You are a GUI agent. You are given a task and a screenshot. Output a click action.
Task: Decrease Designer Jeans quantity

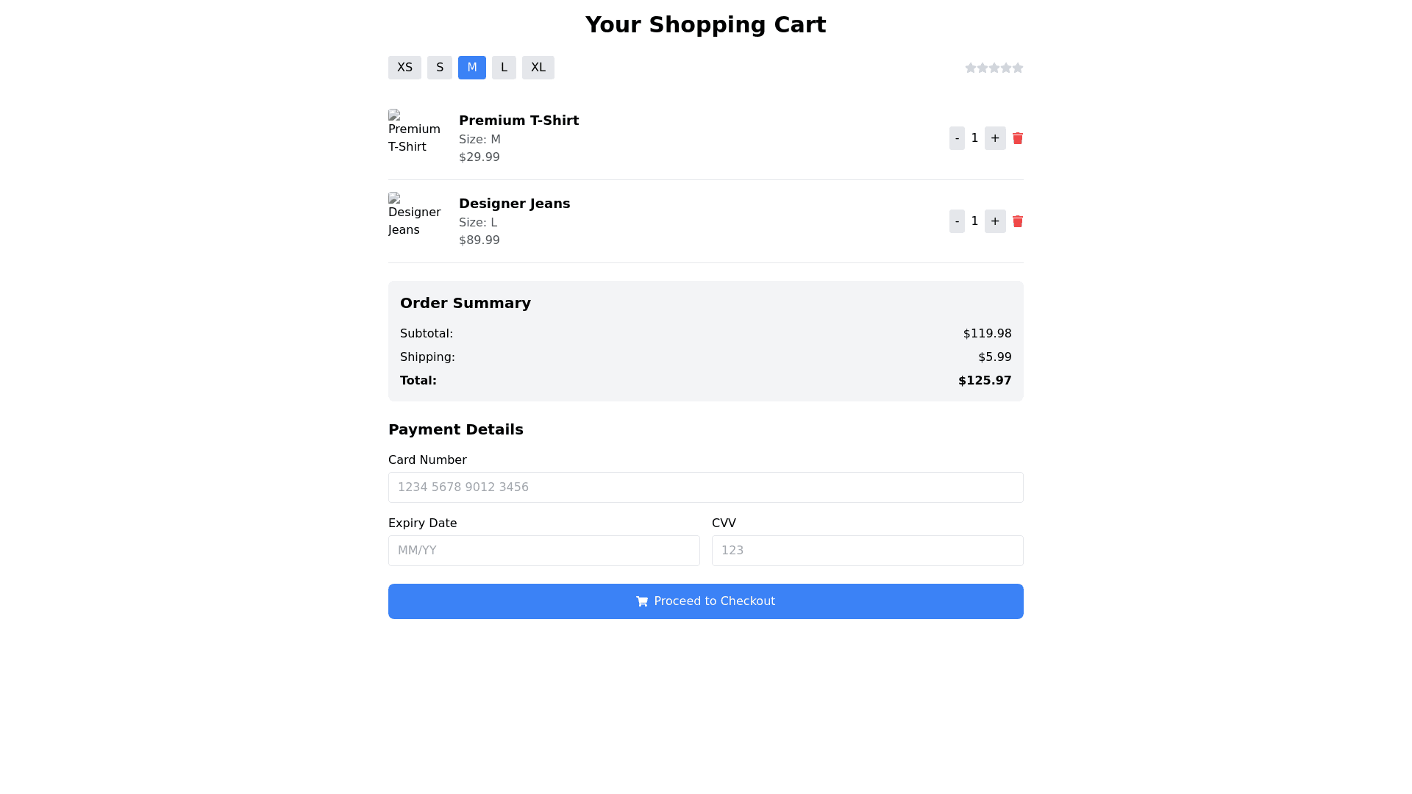pos(957,221)
